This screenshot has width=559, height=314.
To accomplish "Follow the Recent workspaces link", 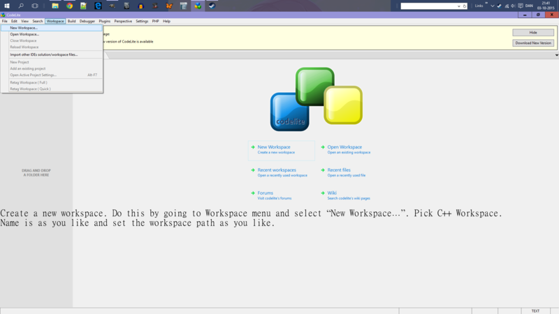I will click(x=277, y=170).
